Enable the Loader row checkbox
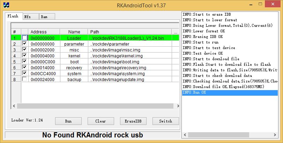The width and height of the screenshot is (283, 143). tap(24, 38)
